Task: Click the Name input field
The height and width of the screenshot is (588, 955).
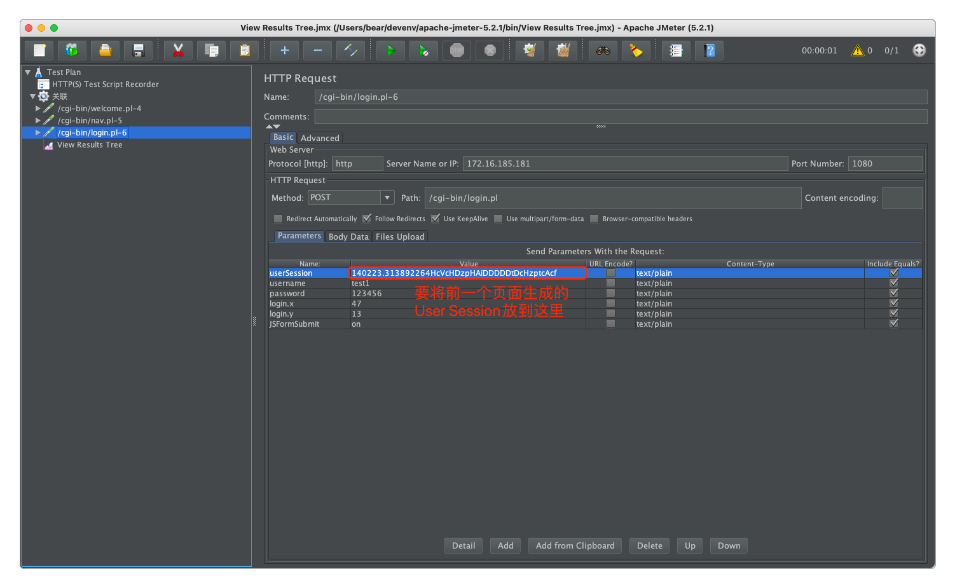Action: (621, 97)
